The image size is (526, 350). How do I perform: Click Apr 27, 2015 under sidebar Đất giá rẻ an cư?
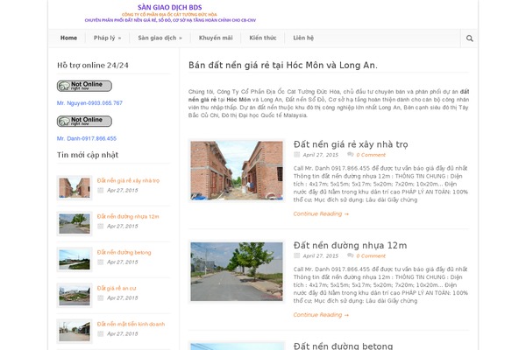click(x=122, y=297)
